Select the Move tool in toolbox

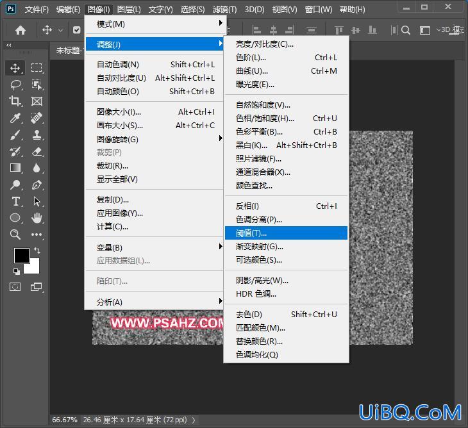coord(15,68)
